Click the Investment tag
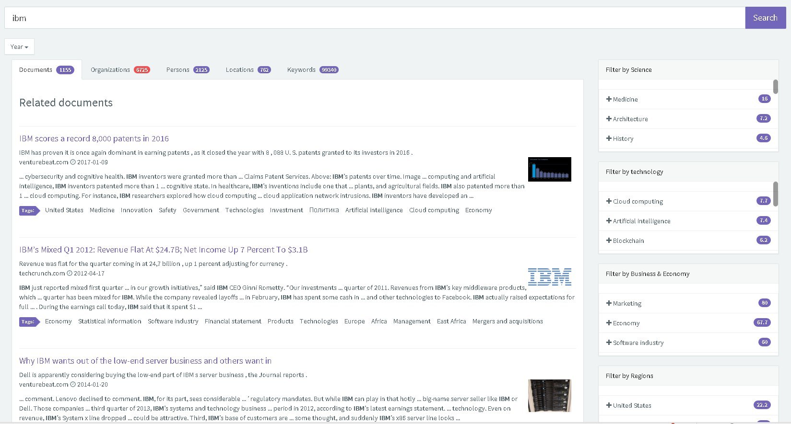 [x=286, y=210]
